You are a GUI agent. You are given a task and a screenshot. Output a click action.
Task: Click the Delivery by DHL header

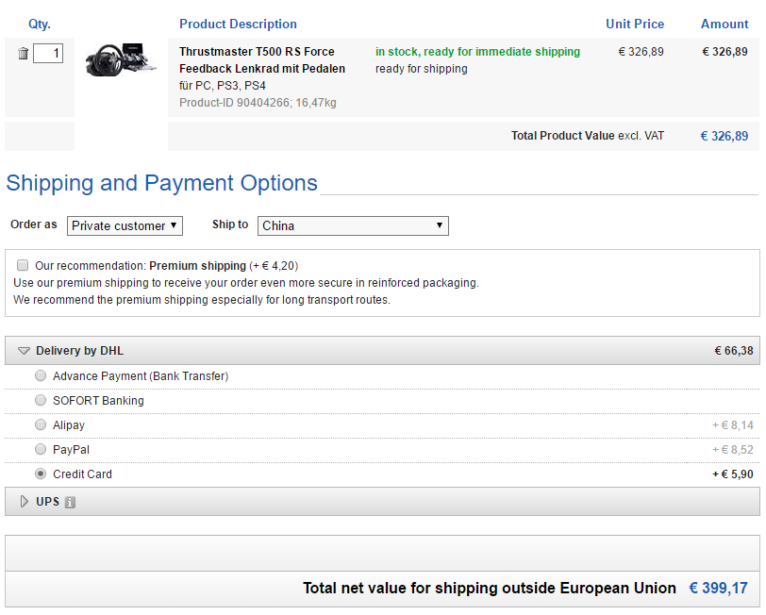pyautogui.click(x=79, y=351)
